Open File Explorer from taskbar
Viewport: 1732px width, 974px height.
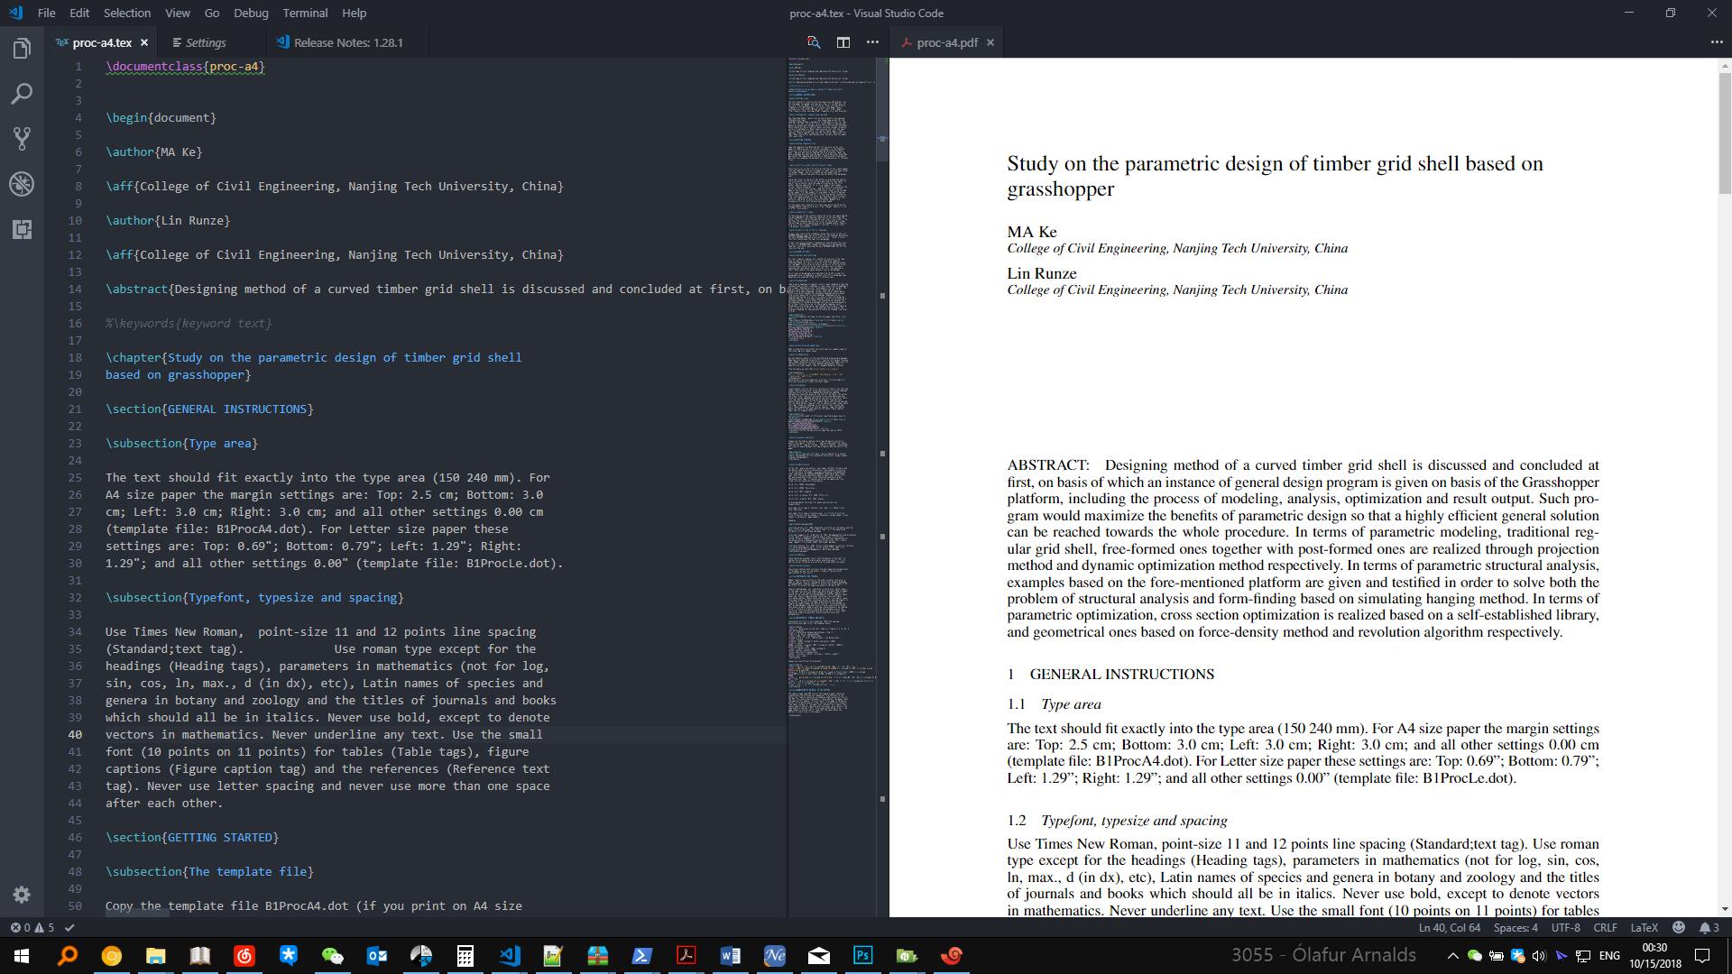pyautogui.click(x=155, y=955)
